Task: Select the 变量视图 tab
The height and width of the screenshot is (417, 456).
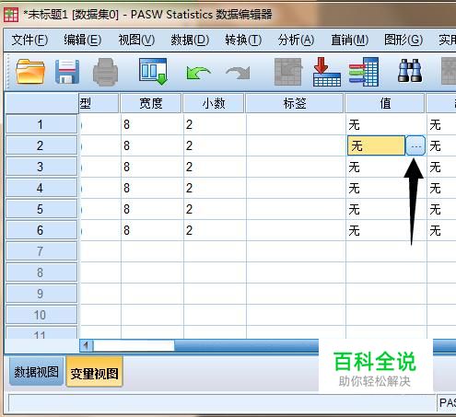Action: coord(94,373)
